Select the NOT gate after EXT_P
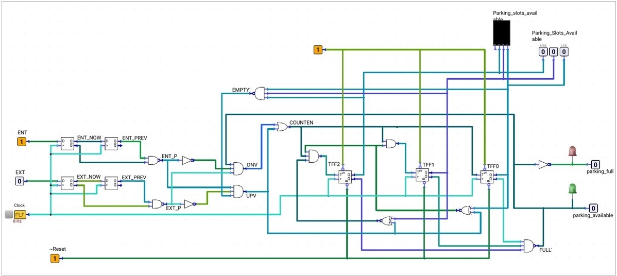Image resolution: width=617 pixels, height=276 pixels. [x=190, y=204]
